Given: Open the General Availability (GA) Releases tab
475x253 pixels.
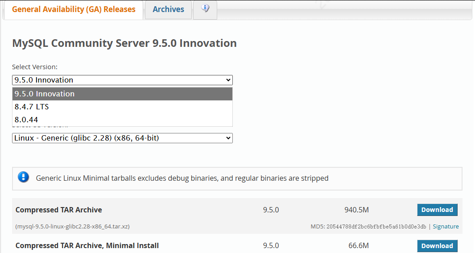Looking at the screenshot, I should (x=74, y=10).
